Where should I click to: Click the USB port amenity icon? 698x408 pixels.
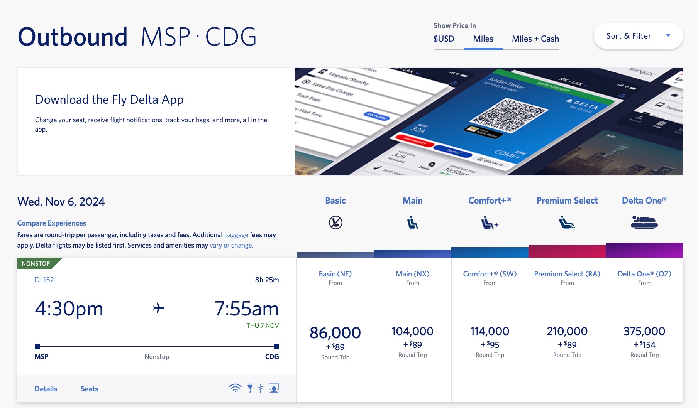coord(261,388)
